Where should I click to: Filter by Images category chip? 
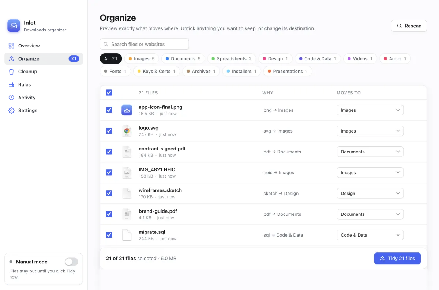pyautogui.click(x=142, y=58)
